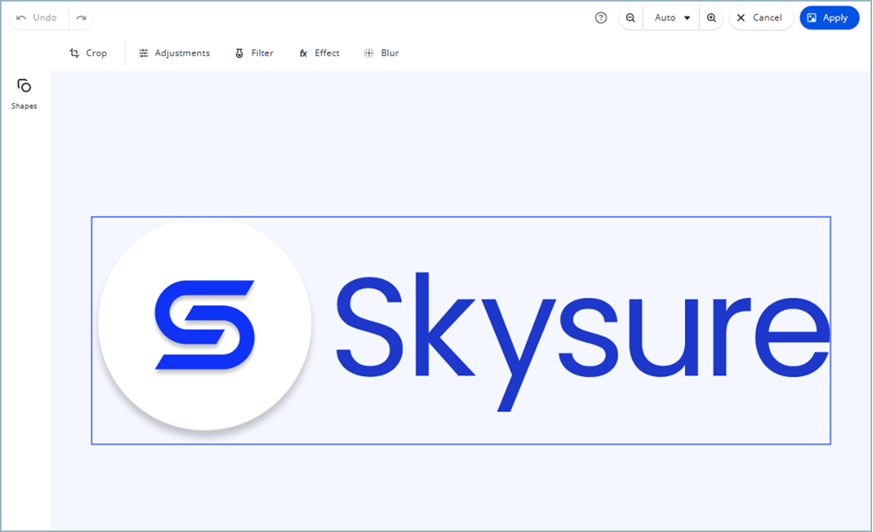Open the Shapes sidebar tool
The width and height of the screenshot is (873, 532).
[x=24, y=94]
